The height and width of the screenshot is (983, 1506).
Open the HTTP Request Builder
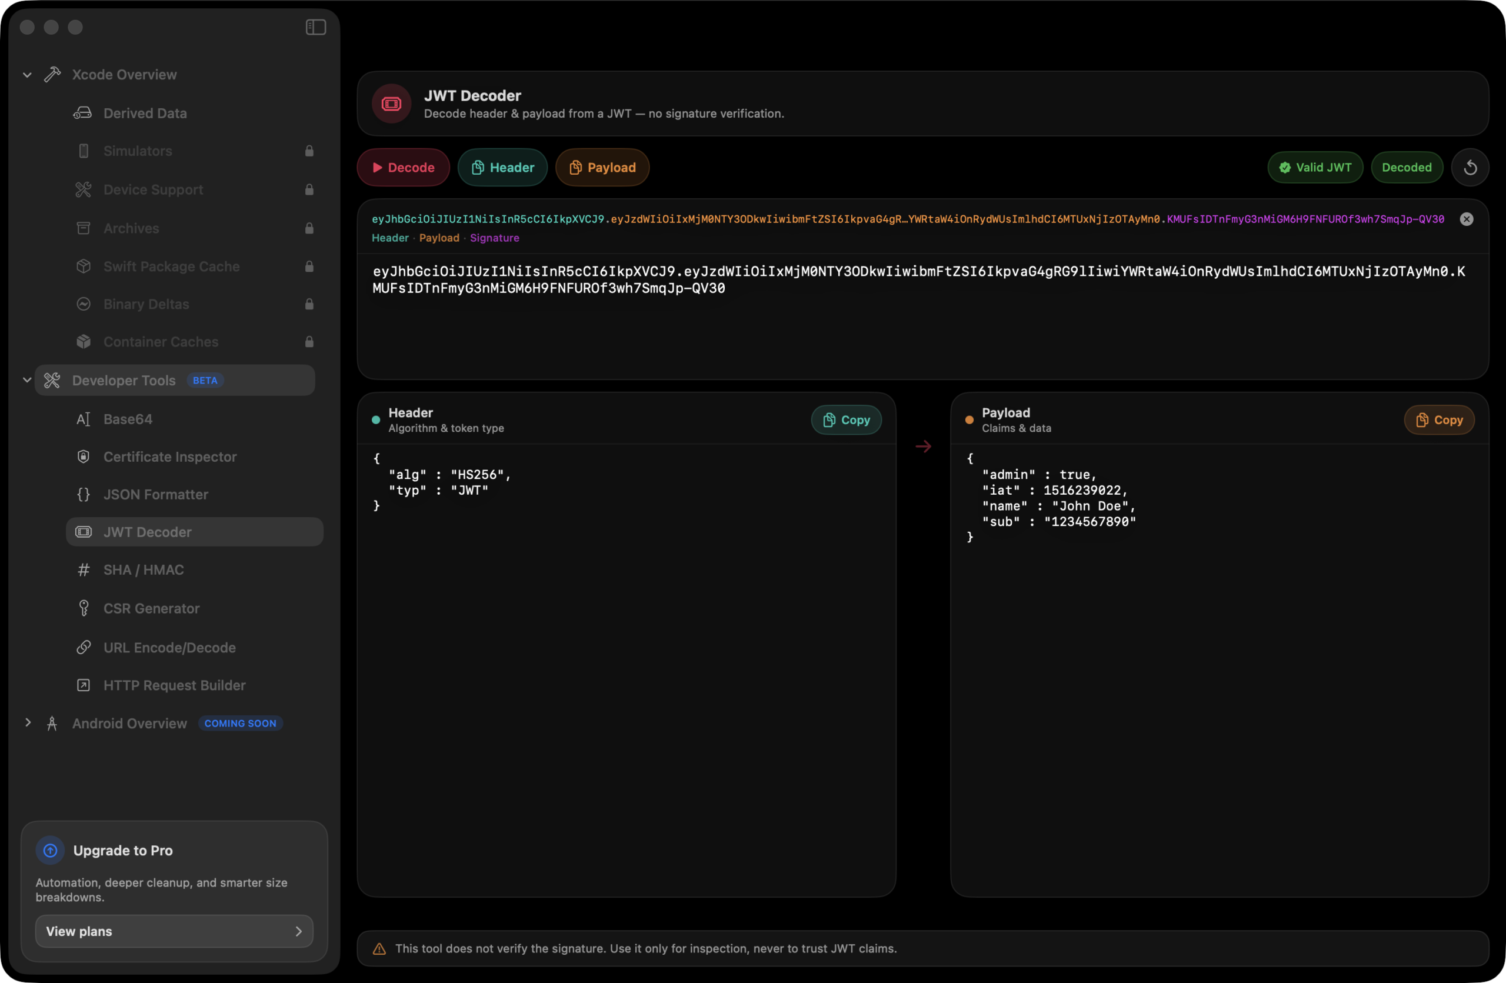click(x=175, y=684)
